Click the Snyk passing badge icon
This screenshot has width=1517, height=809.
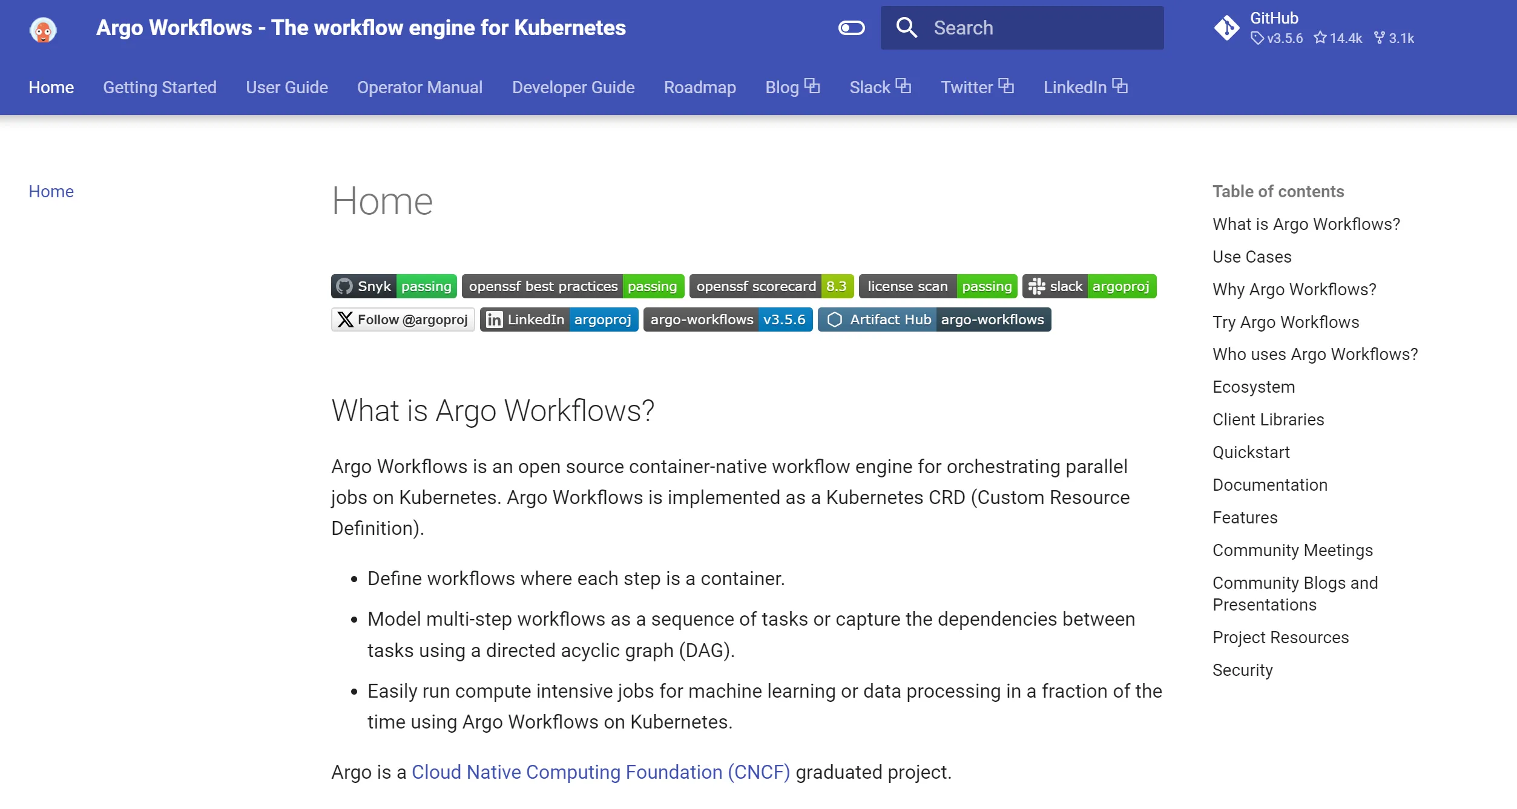394,286
